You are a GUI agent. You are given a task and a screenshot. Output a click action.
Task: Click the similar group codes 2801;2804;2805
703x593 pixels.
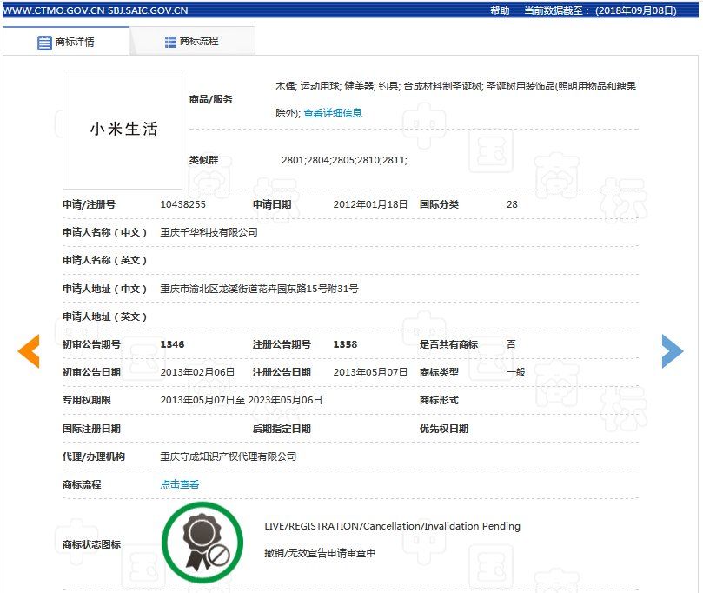point(344,160)
